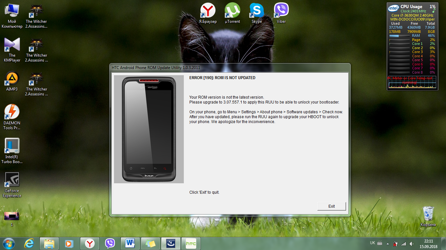The height and width of the screenshot is (250, 446).
Task: Select GeForce Experience desktop shortcut
Action: click(12, 185)
